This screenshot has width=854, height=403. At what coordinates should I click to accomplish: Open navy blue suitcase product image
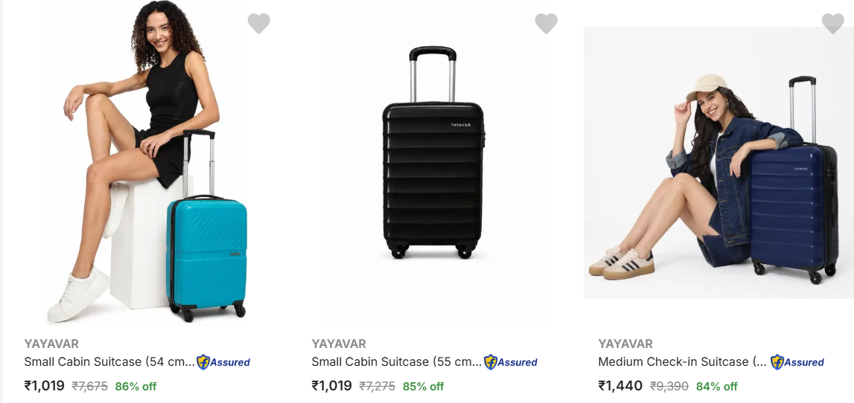(719, 162)
